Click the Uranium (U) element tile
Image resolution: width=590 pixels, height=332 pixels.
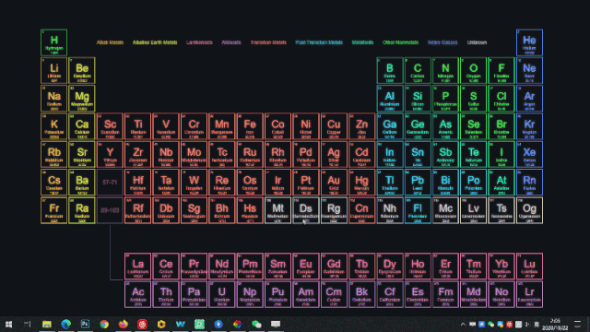[x=221, y=294]
